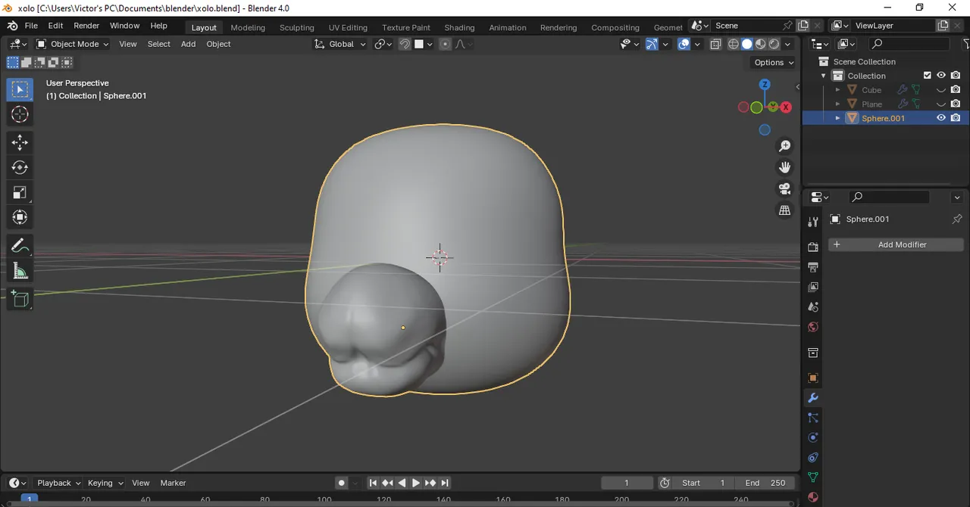
Task: Toggle X-ray mode
Action: pos(715,44)
